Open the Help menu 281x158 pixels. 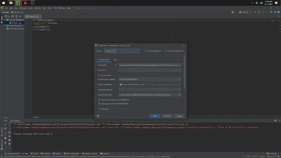[68, 8]
